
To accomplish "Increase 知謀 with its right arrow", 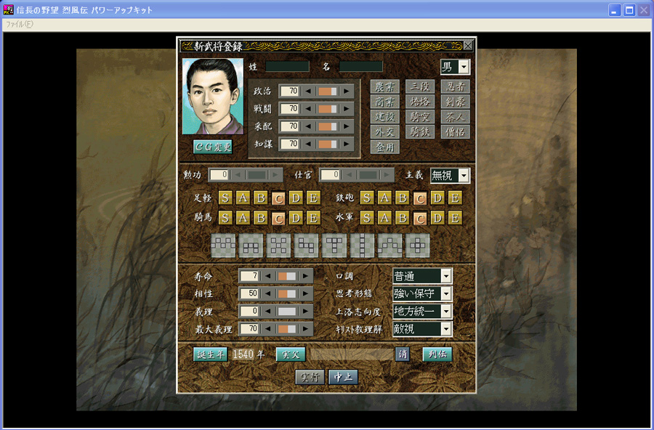I will pos(346,144).
